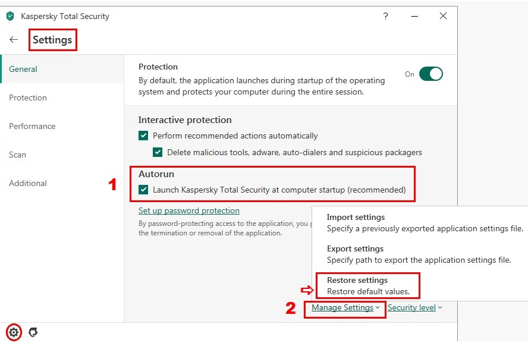Minimize the Kaspersky window
This screenshot has height=343, width=528.
point(414,16)
